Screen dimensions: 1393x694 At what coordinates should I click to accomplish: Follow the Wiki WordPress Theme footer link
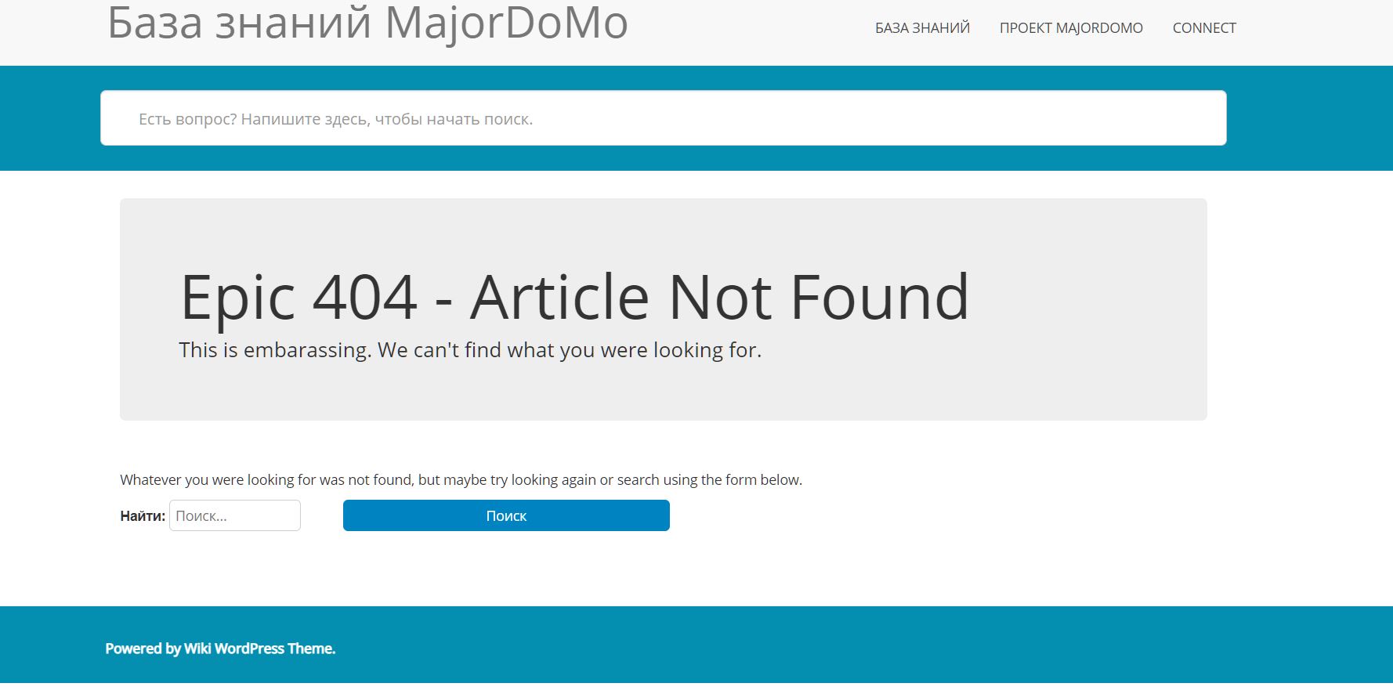tap(259, 649)
